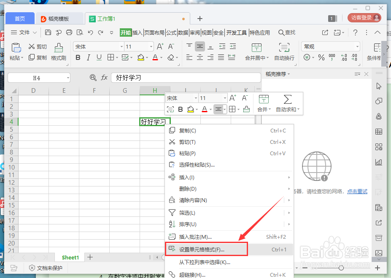
Task: Select column D header
Action: (x=33, y=91)
